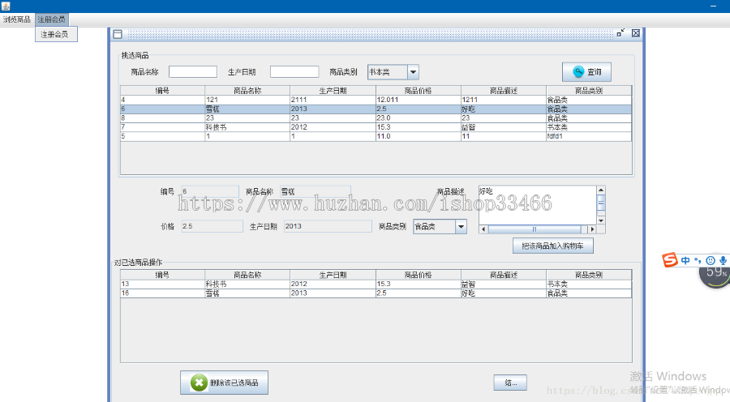Click the Java application icon in title bar
Viewport: 730px width, 402px height.
coord(6,6)
